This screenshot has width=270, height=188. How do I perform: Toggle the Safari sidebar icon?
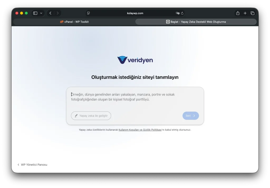point(35,13)
